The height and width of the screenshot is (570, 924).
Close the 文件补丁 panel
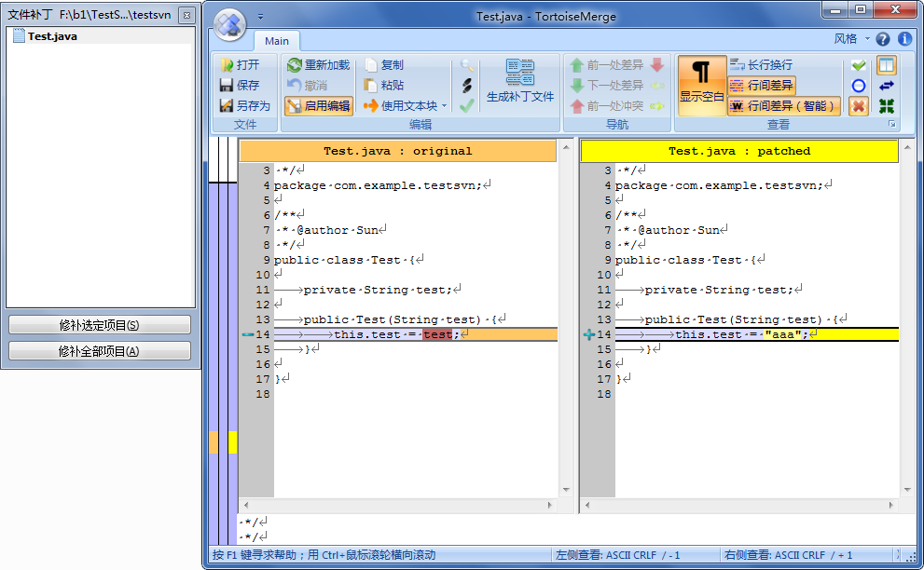[x=186, y=15]
